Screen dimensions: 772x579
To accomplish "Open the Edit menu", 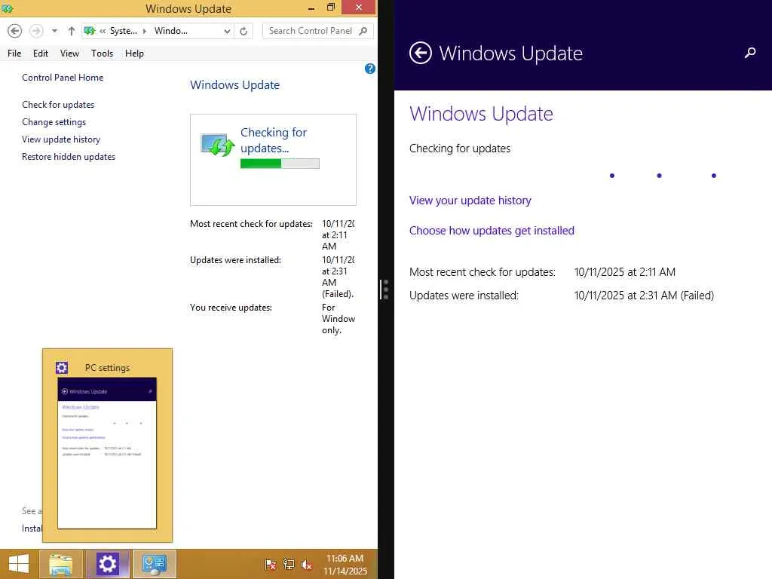I will 41,54.
